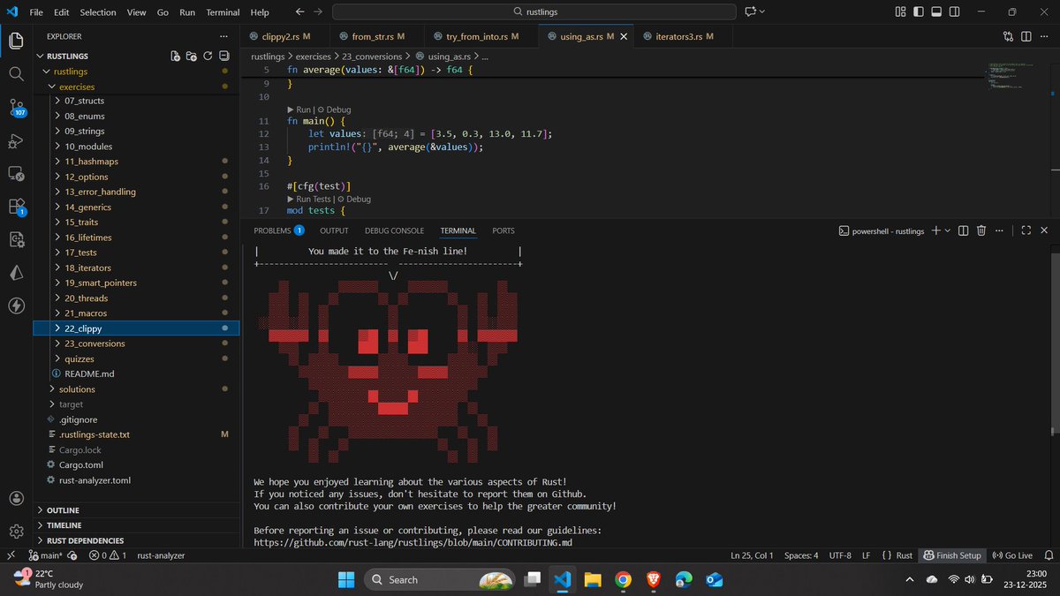Go back with the navigation arrow
Image resolution: width=1060 pixels, height=596 pixels.
tap(299, 11)
